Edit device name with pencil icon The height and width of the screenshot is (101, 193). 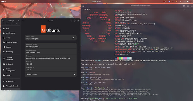pyautogui.click(x=73, y=38)
